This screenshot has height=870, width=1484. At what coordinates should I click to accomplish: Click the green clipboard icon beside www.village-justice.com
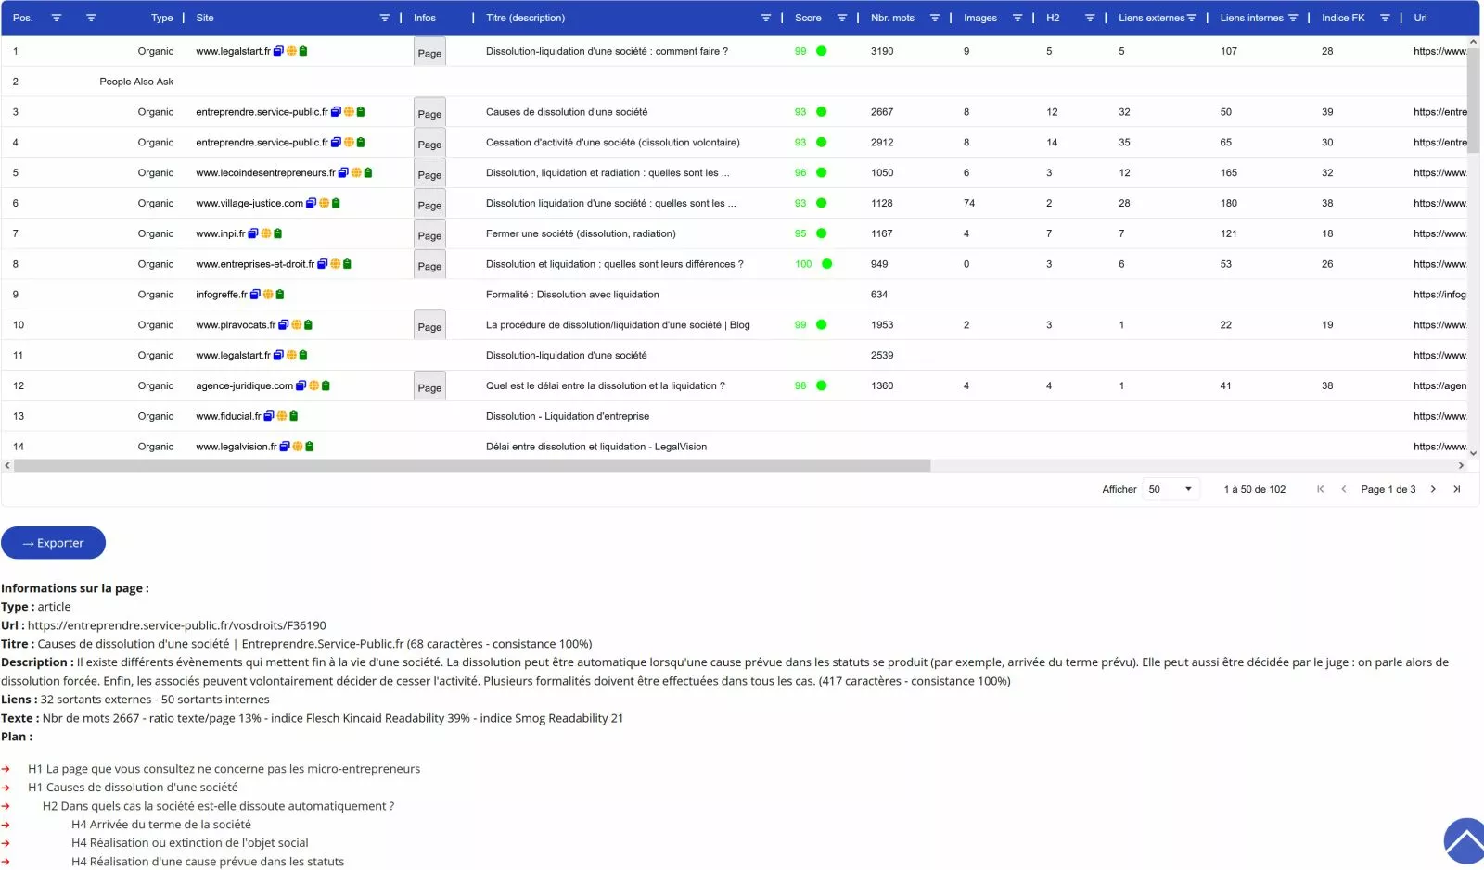(336, 203)
